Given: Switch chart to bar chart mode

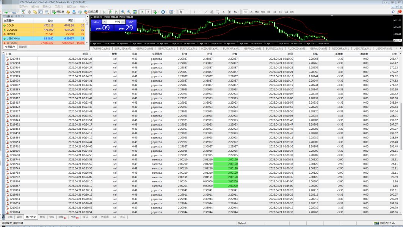Looking at the screenshot, I should tap(104, 12).
